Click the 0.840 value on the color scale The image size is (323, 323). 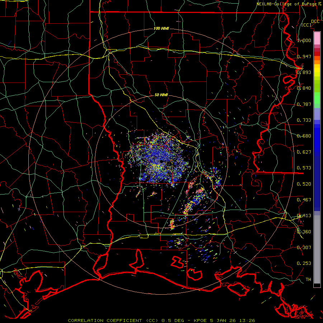[x=304, y=88]
